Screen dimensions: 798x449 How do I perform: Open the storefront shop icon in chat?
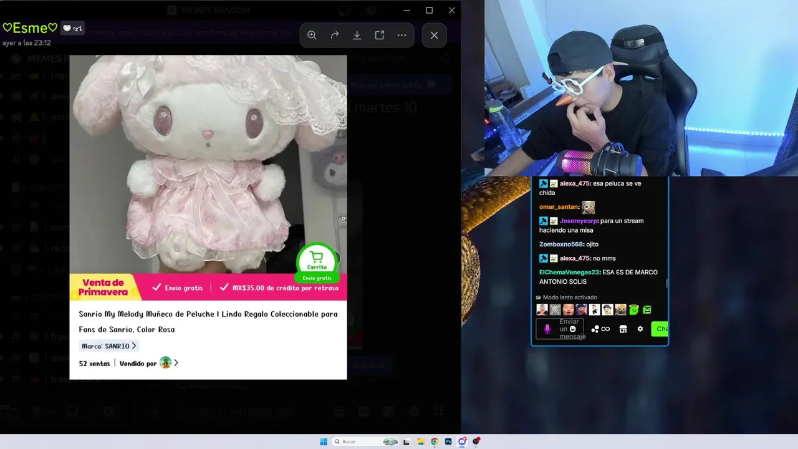(x=623, y=329)
